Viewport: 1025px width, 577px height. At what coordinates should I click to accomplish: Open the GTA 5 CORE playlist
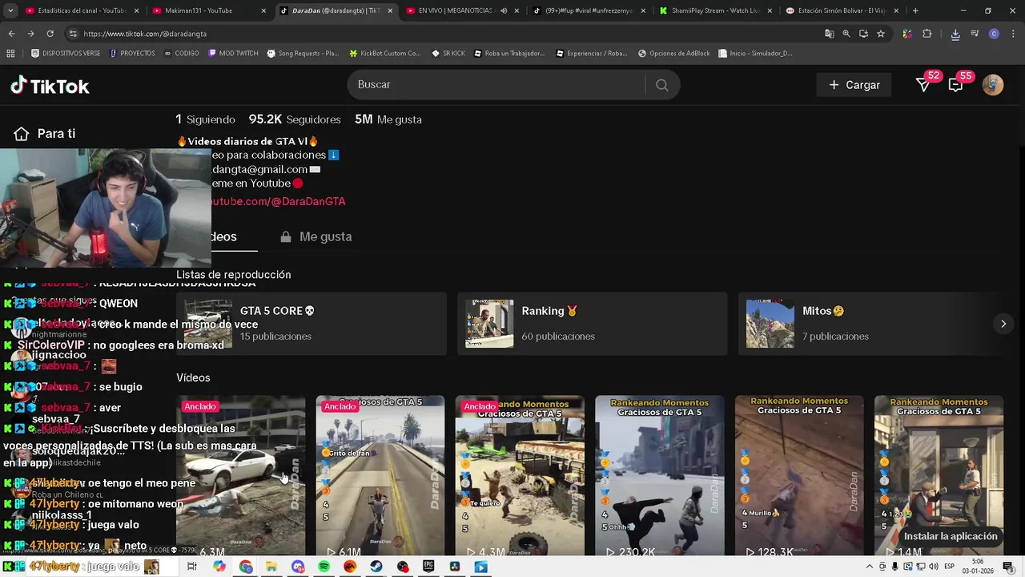(x=312, y=324)
